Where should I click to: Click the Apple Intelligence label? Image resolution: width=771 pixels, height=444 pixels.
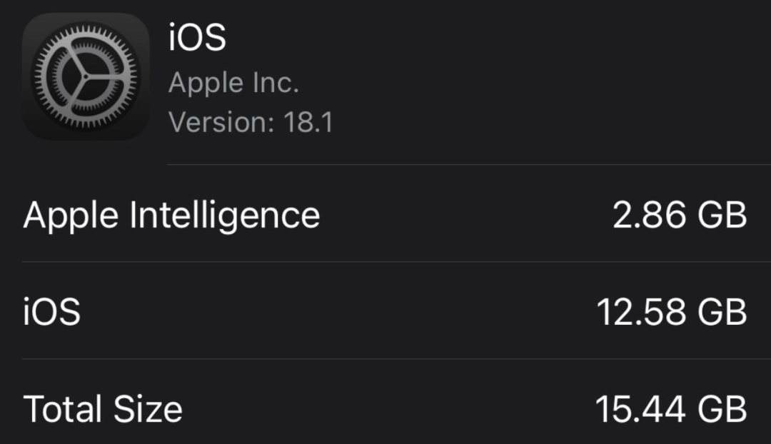(x=171, y=214)
